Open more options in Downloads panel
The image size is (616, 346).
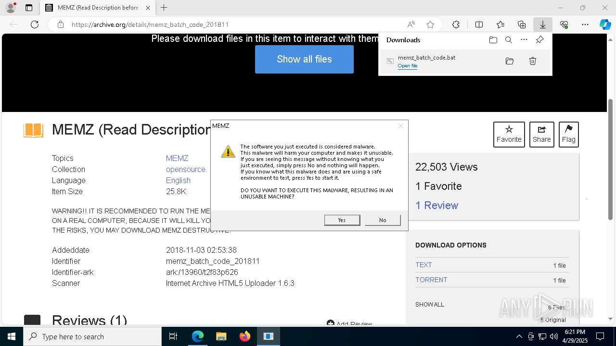pos(524,40)
